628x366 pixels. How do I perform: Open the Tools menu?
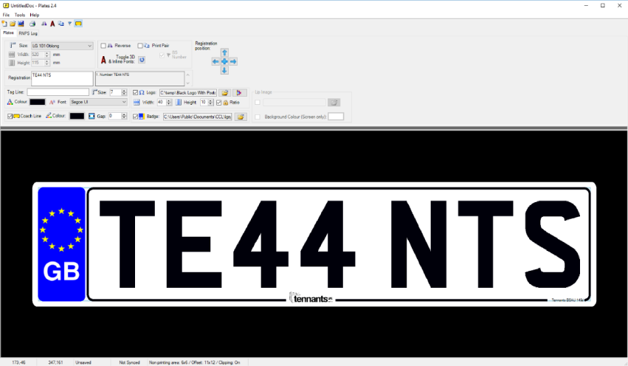20,15
